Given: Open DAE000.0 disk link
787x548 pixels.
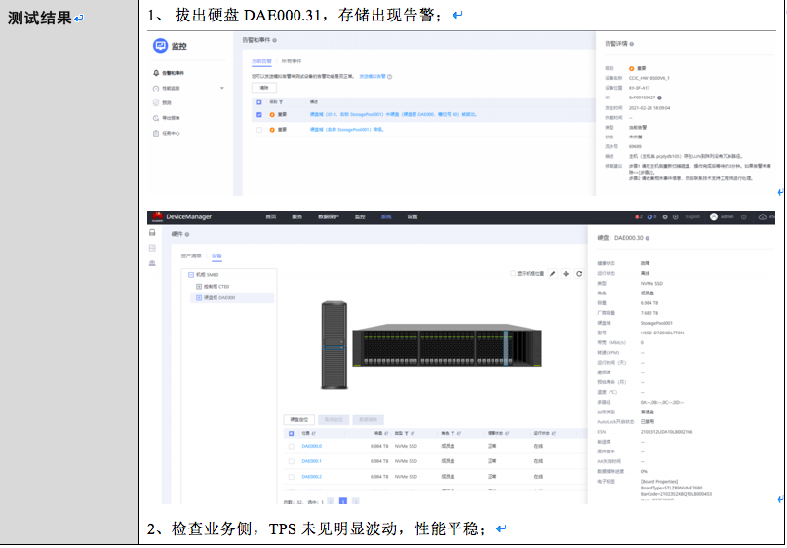Looking at the screenshot, I should (312, 446).
